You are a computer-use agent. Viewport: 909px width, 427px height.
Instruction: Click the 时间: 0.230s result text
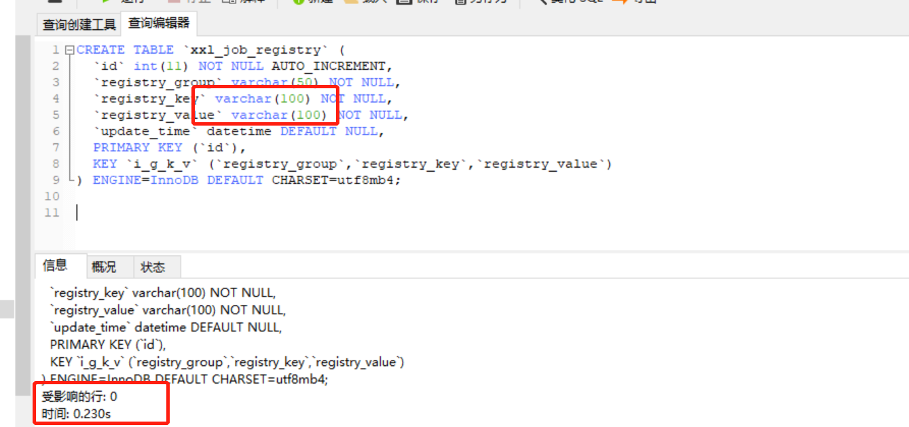pos(76,413)
